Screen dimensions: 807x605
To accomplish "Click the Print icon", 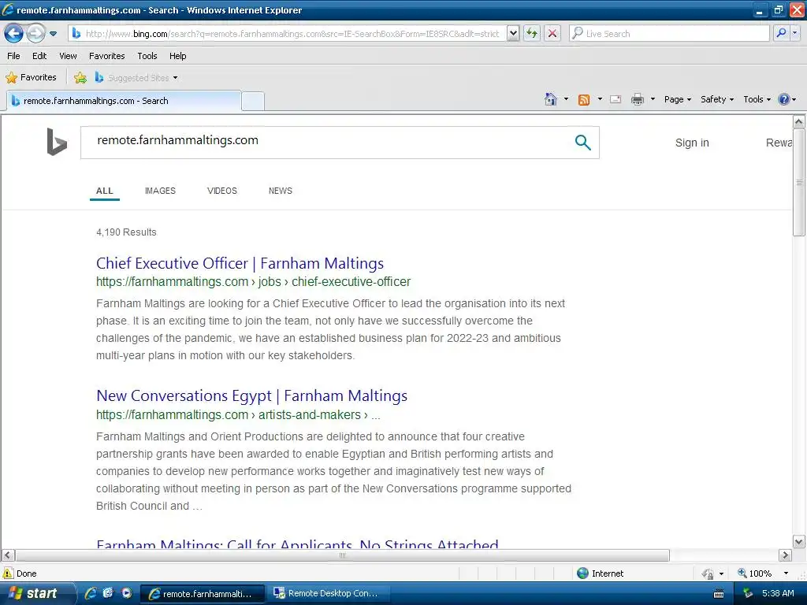I will 637,99.
